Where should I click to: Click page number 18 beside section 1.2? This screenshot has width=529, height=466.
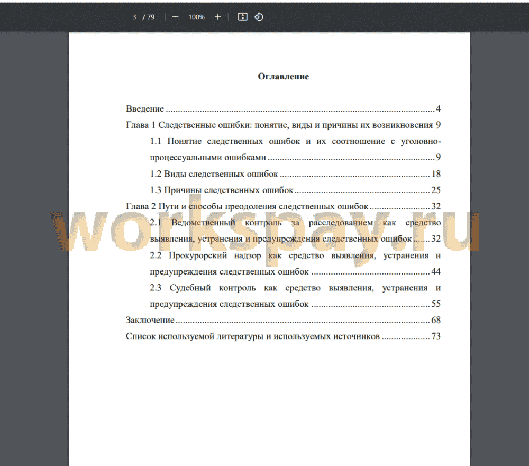coord(436,174)
